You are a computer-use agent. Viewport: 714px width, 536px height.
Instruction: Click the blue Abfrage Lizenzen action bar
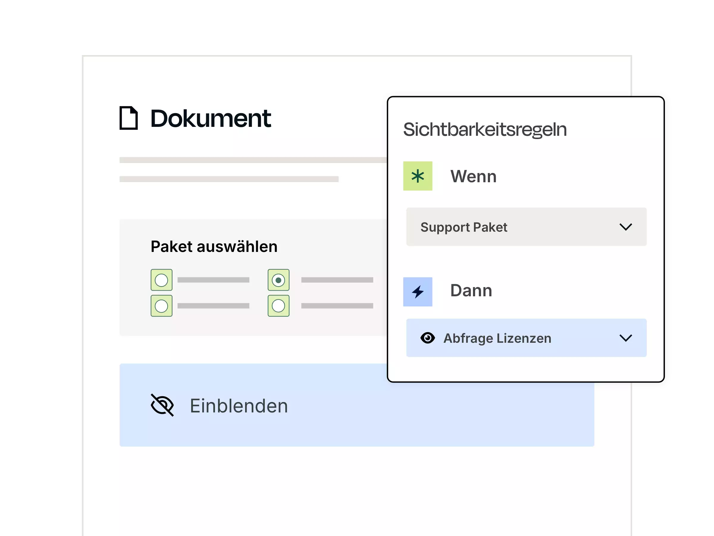point(526,338)
